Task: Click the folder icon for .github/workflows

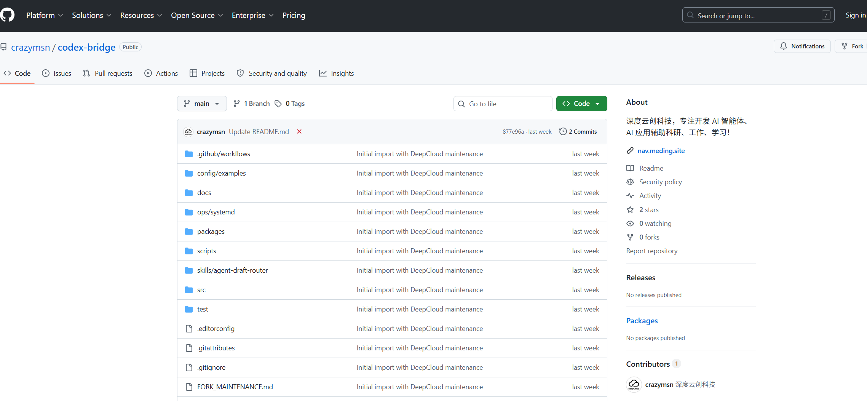Action: click(x=189, y=154)
